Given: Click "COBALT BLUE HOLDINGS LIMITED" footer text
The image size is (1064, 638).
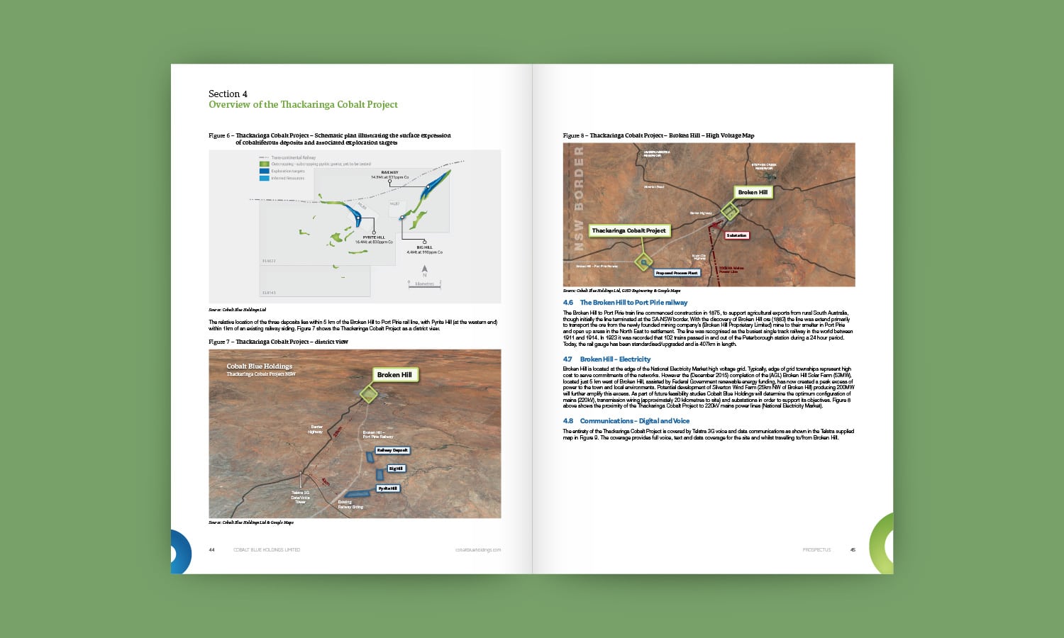Looking at the screenshot, I should click(x=267, y=550).
